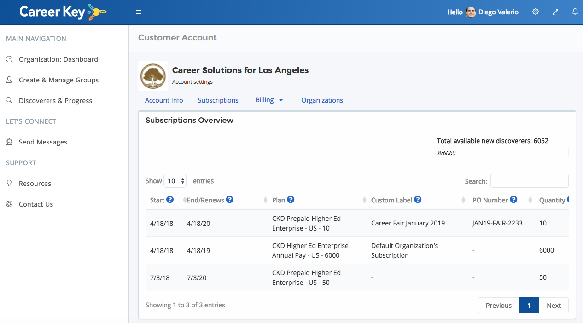Open Discoverers & Progress page

pos(56,100)
